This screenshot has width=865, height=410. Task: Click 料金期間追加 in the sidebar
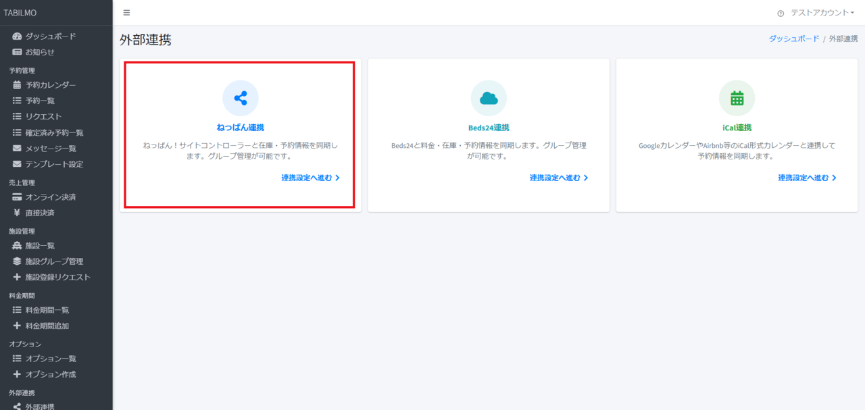click(x=47, y=326)
